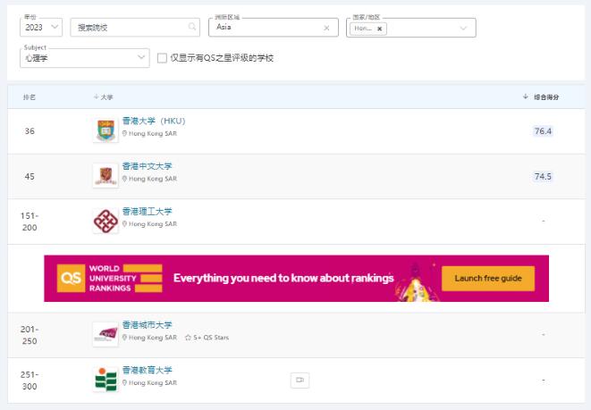
Task: Open the Subject 心理学 dropdown
Action: pyautogui.click(x=84, y=58)
